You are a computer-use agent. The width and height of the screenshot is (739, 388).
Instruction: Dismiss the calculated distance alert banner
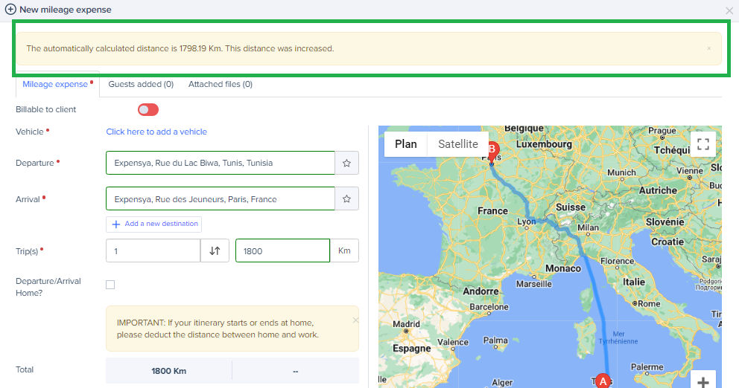708,48
